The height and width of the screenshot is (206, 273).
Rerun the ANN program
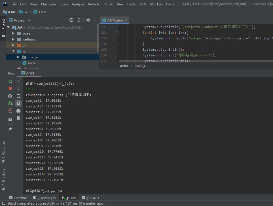(x=10, y=81)
